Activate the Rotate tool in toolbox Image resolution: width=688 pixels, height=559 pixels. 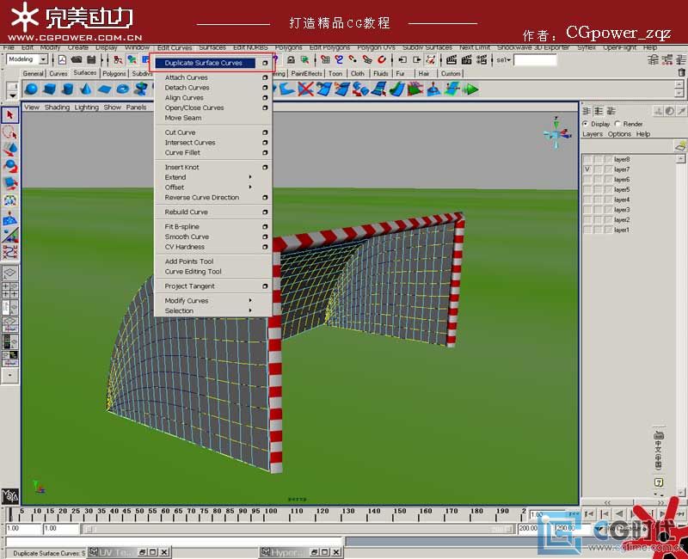(9, 166)
